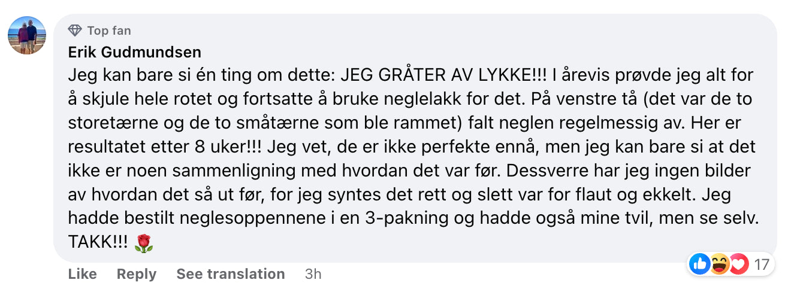The image size is (791, 286).
Task: Click the word "storetærne" in the comment
Action: pos(103,123)
